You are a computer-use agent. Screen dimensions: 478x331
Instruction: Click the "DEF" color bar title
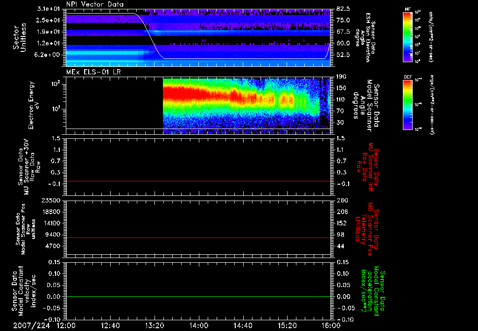click(408, 77)
